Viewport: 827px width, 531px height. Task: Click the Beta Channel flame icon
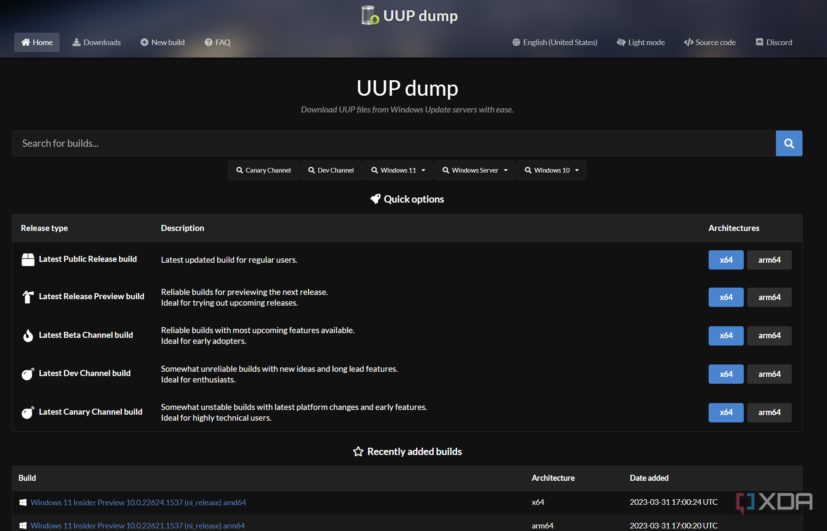28,335
